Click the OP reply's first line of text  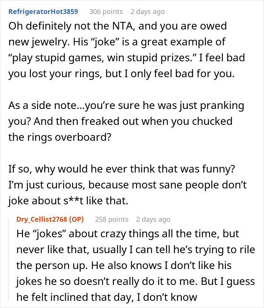[x=127, y=233]
